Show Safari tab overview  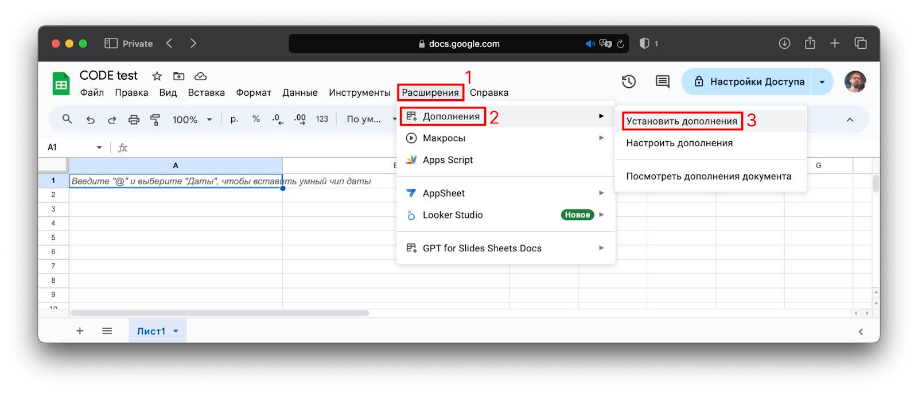point(860,44)
